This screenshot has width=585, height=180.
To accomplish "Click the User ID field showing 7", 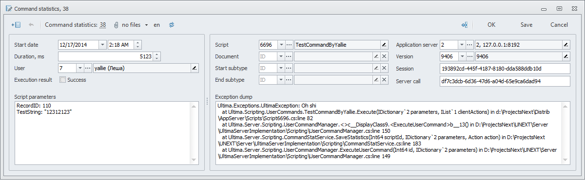I will click(67, 68).
